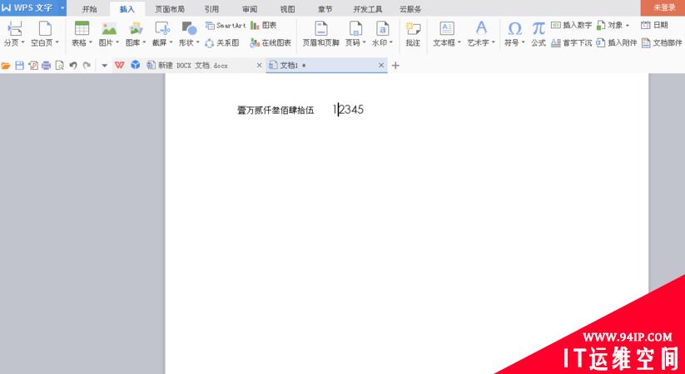Add a new document tab with plus button

coord(395,66)
